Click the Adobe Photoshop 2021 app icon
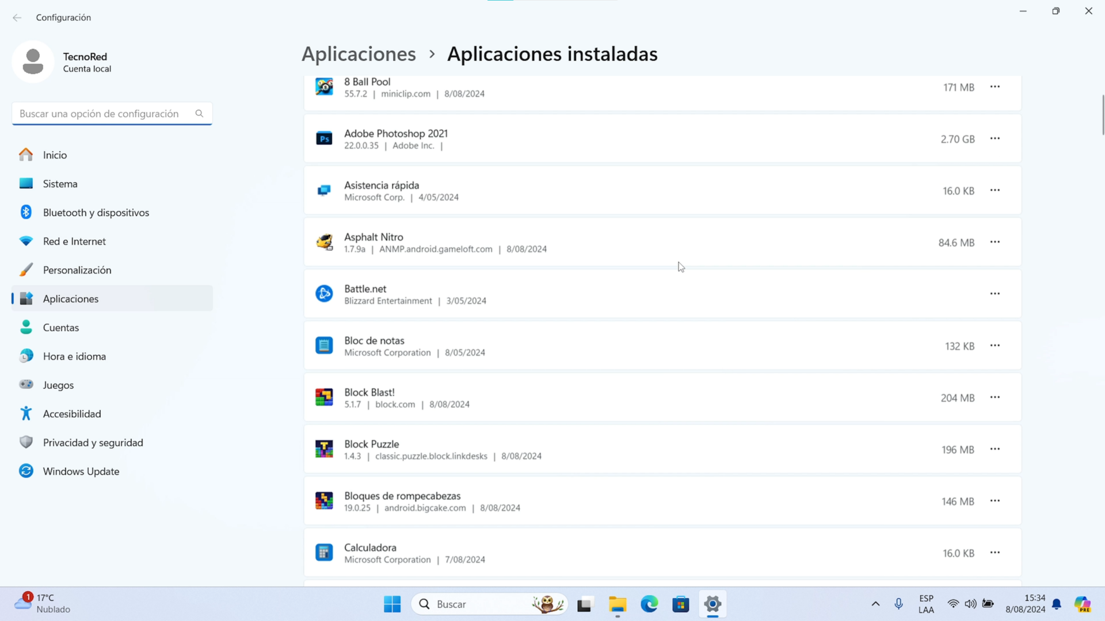 click(x=324, y=139)
